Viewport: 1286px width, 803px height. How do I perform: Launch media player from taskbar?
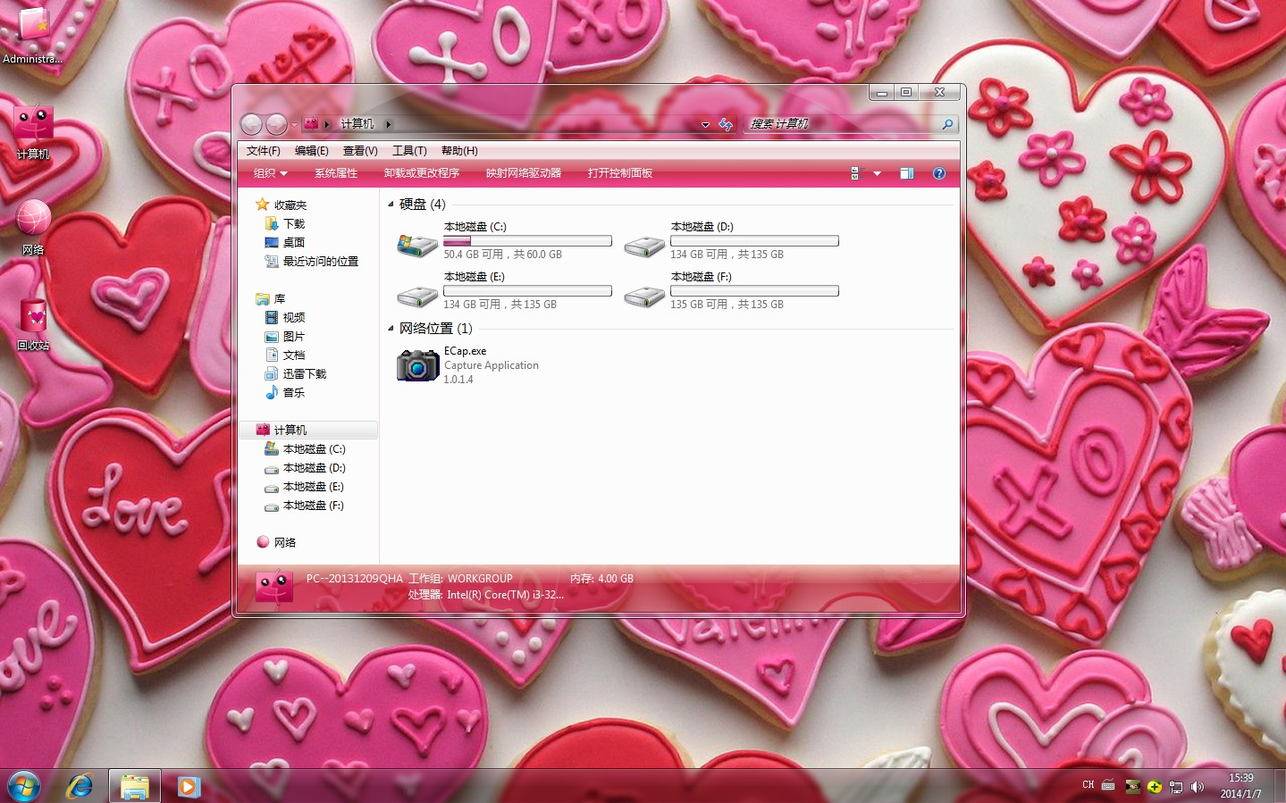pyautogui.click(x=188, y=786)
